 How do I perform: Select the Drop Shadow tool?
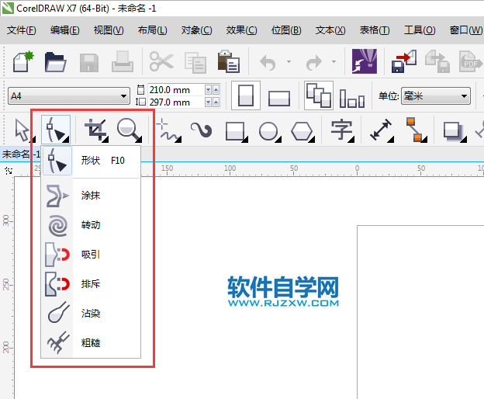tap(455, 131)
